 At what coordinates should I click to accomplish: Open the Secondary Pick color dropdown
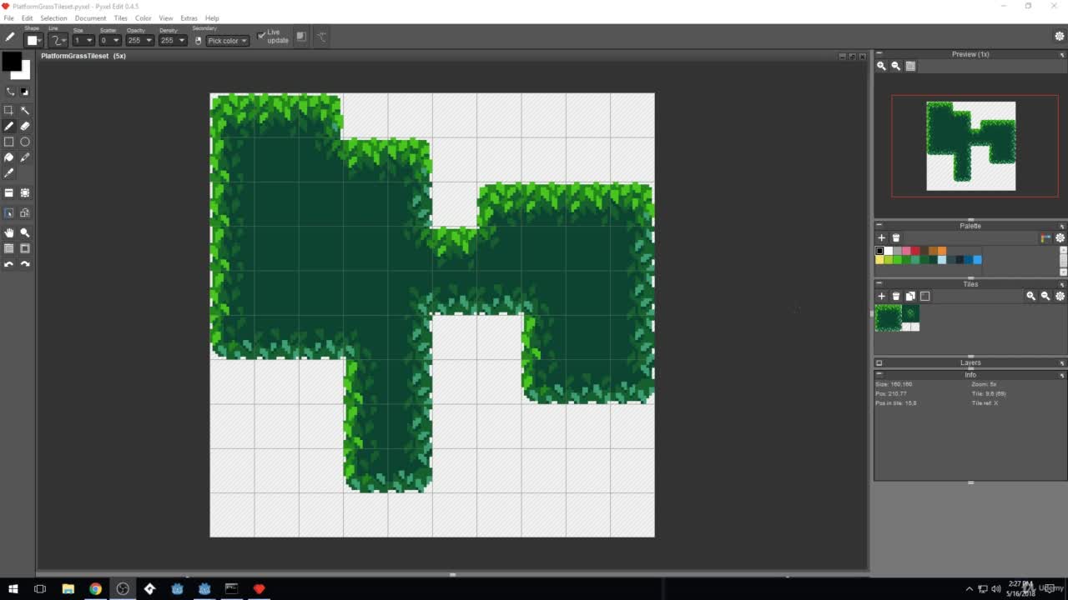[227, 40]
